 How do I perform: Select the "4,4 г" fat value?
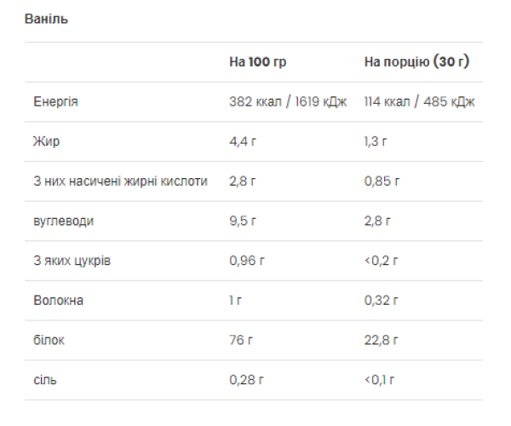click(x=243, y=141)
